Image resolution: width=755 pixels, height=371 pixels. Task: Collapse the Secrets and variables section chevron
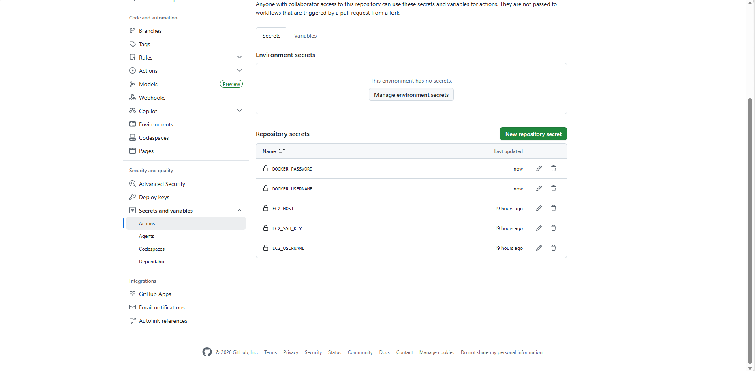click(x=240, y=210)
